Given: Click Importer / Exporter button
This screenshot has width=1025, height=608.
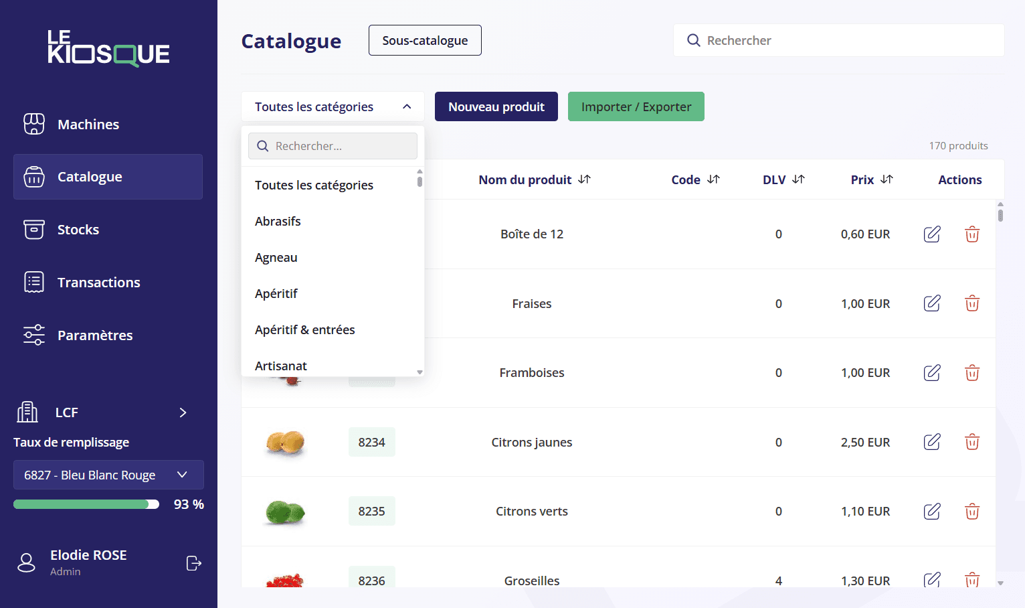Looking at the screenshot, I should [x=636, y=106].
